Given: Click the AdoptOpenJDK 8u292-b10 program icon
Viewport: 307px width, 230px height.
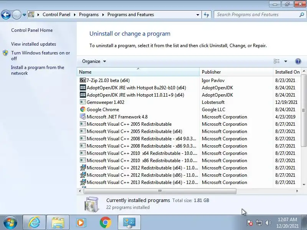Looking at the screenshot, I should pos(83,88).
